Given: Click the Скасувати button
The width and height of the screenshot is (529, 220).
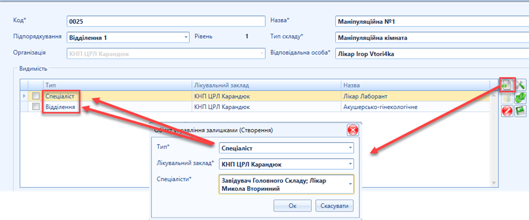Looking at the screenshot, I should coord(335,205).
